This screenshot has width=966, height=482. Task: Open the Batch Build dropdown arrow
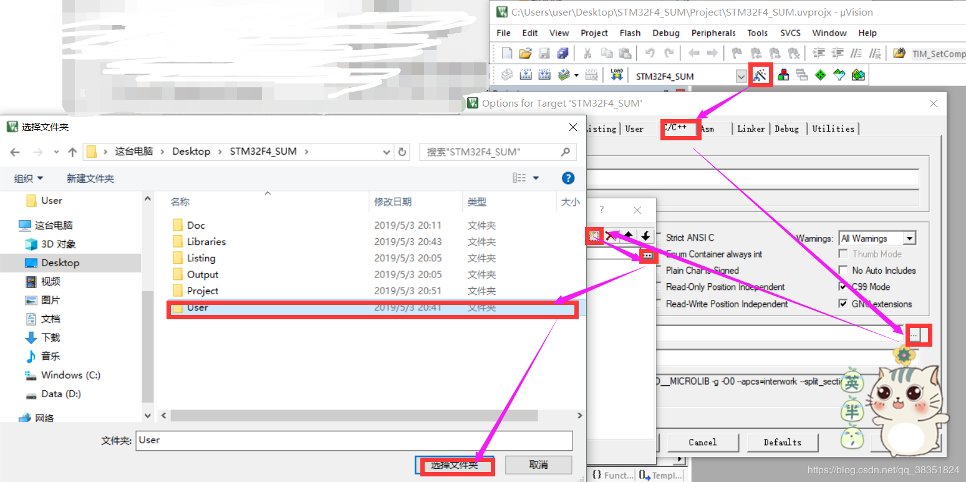click(x=576, y=75)
